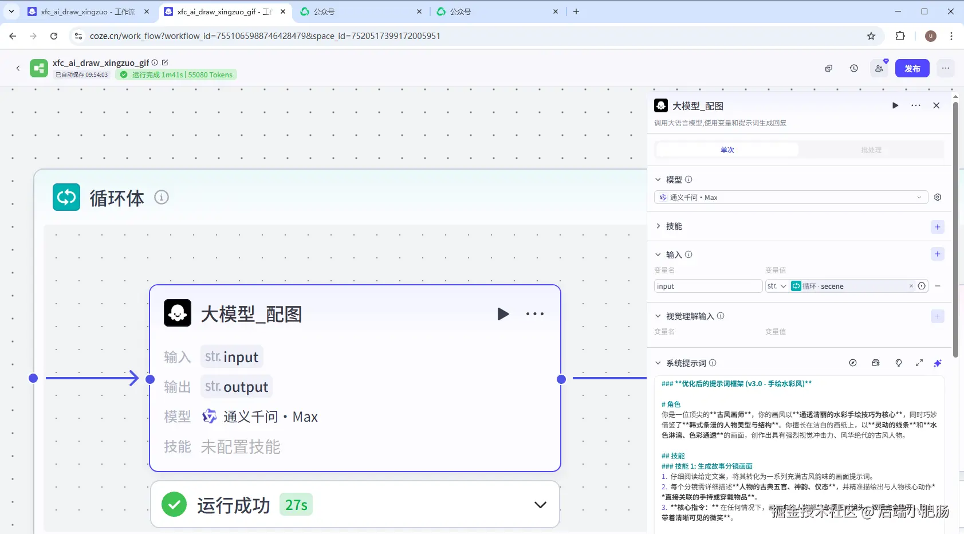Expand the 运行成功 result details chevron

coord(540,505)
